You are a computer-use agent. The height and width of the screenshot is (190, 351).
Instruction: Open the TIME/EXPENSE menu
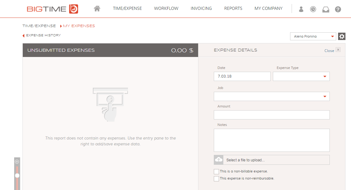point(127,9)
